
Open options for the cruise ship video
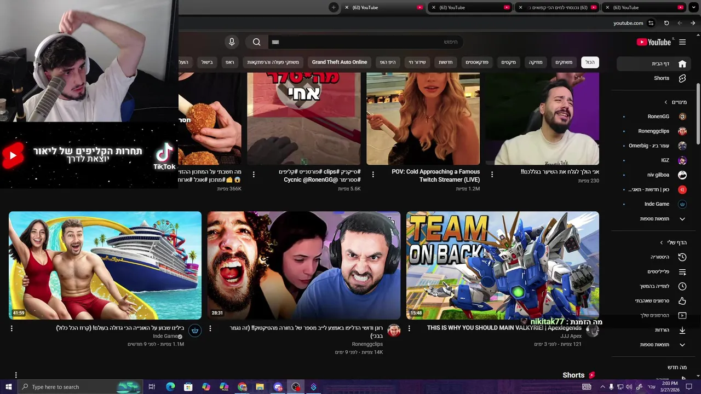(x=12, y=328)
